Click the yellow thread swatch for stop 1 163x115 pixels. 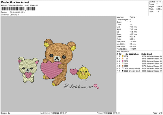click(x=123, y=56)
